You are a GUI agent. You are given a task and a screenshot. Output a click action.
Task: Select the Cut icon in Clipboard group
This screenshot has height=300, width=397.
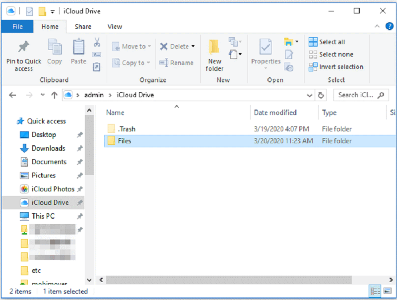(96, 44)
